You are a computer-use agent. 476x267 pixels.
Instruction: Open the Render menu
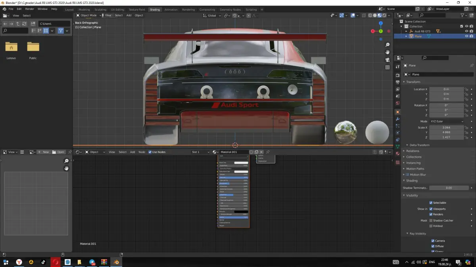pyautogui.click(x=30, y=9)
